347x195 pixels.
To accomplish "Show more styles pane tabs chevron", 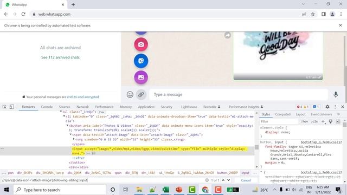I will coord(338,114).
